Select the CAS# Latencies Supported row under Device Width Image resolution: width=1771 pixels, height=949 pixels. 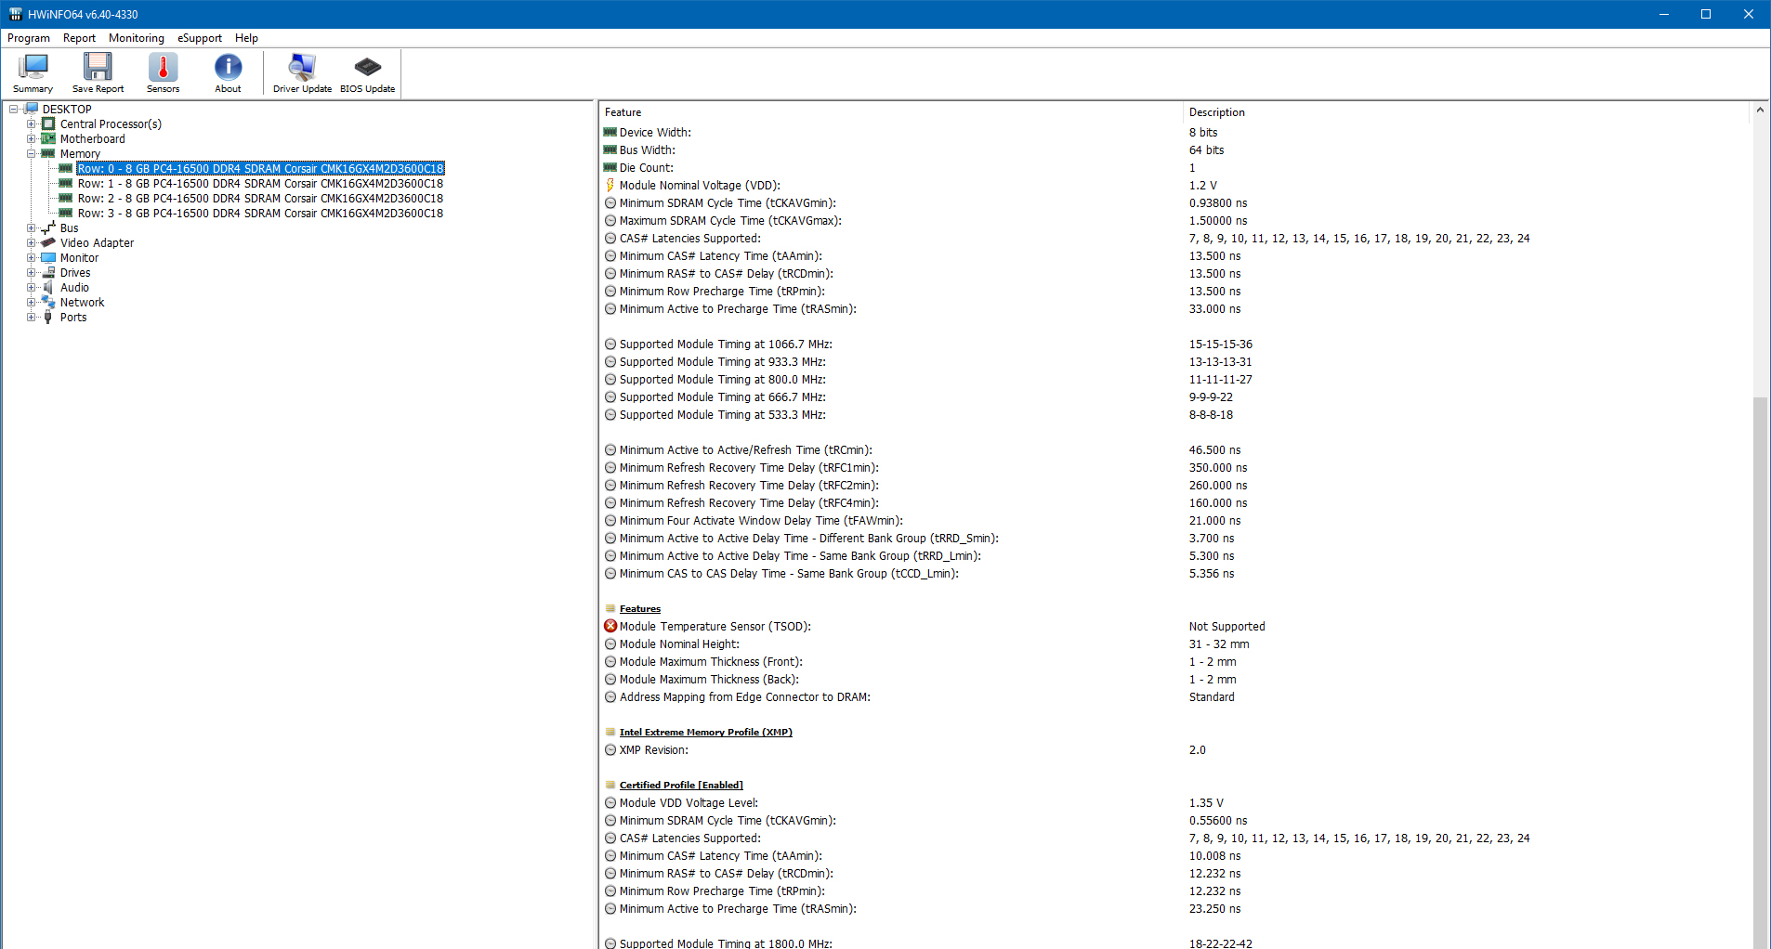pos(1174,238)
